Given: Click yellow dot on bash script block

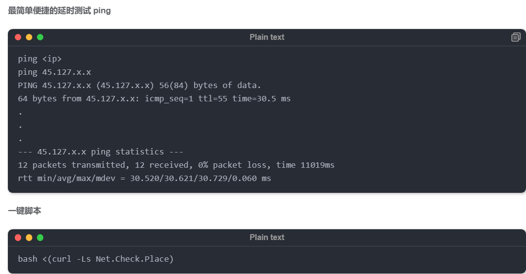Looking at the screenshot, I should [29, 238].
